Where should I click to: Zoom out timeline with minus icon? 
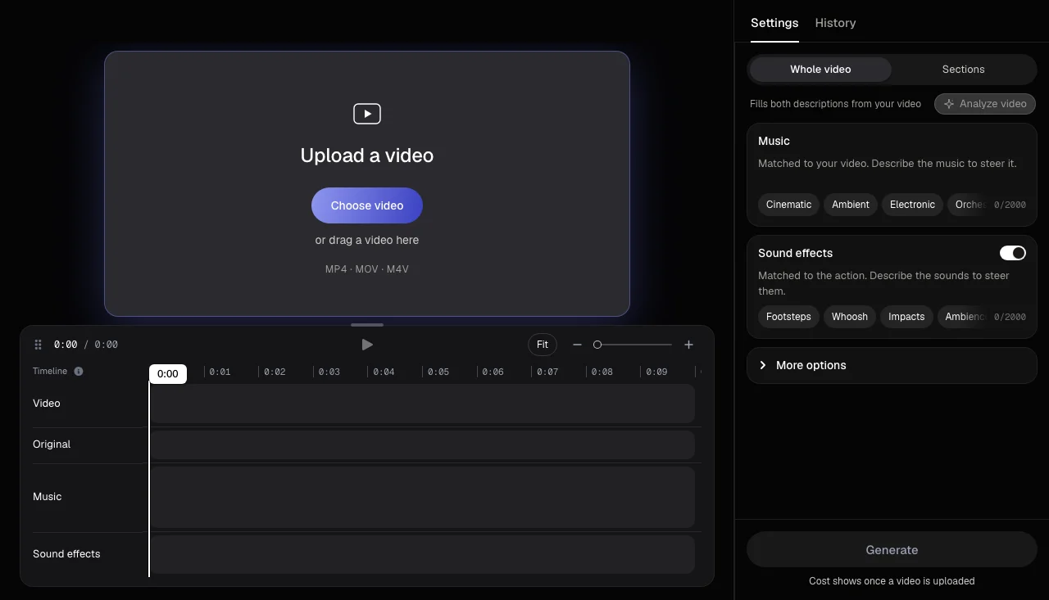pyautogui.click(x=577, y=345)
